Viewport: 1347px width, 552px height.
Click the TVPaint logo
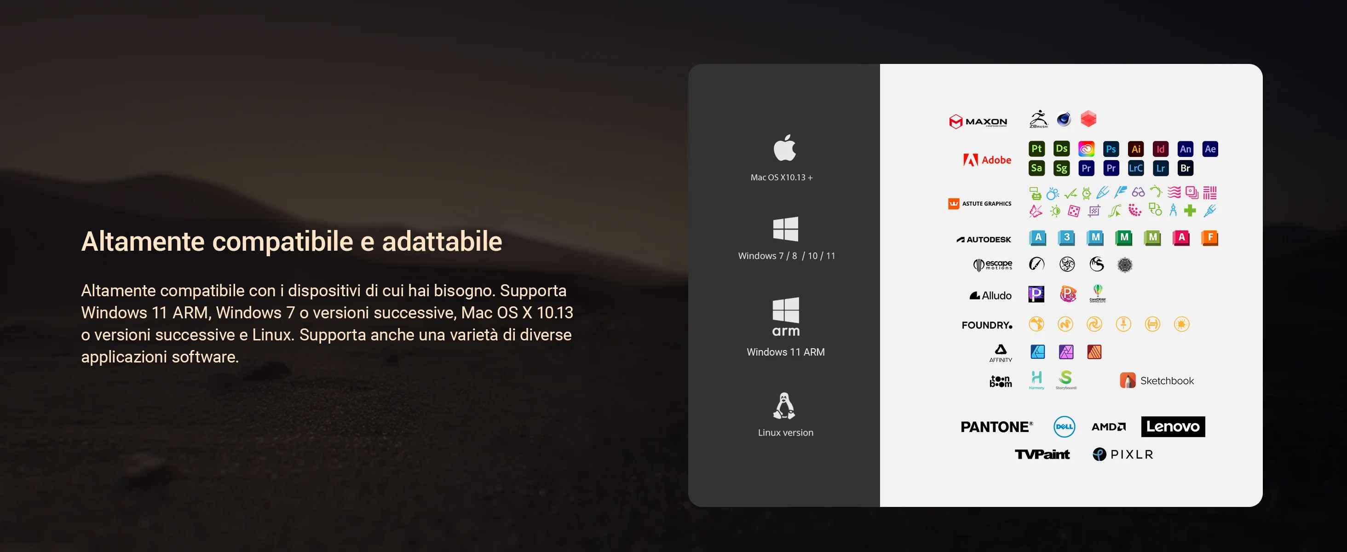1042,454
